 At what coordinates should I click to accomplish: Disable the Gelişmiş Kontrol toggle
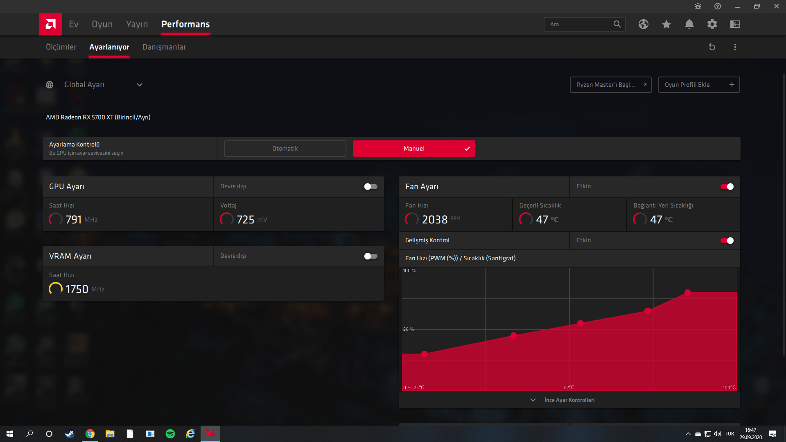click(x=727, y=241)
